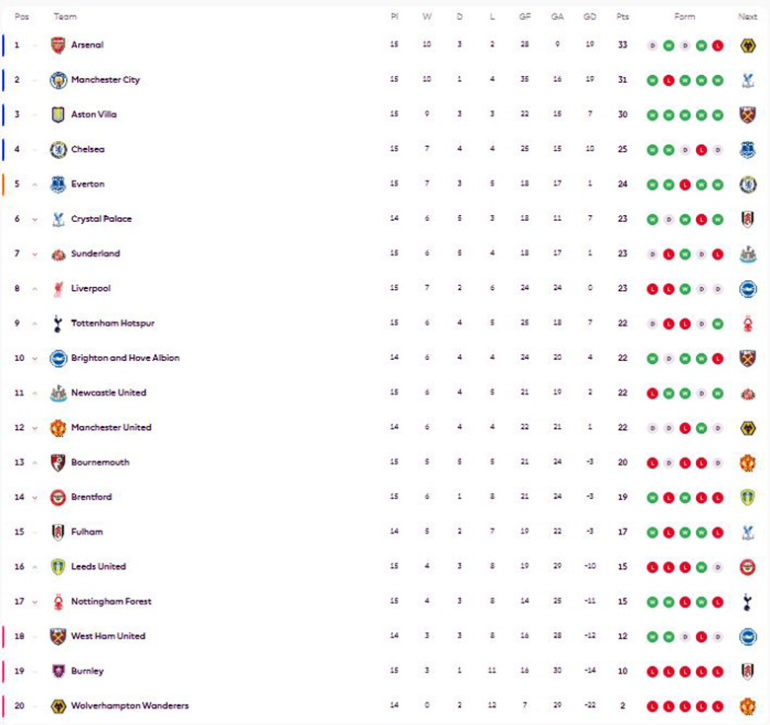
Task: Click the Tottenham Hotspur crest beside its name
Action: coord(58,324)
